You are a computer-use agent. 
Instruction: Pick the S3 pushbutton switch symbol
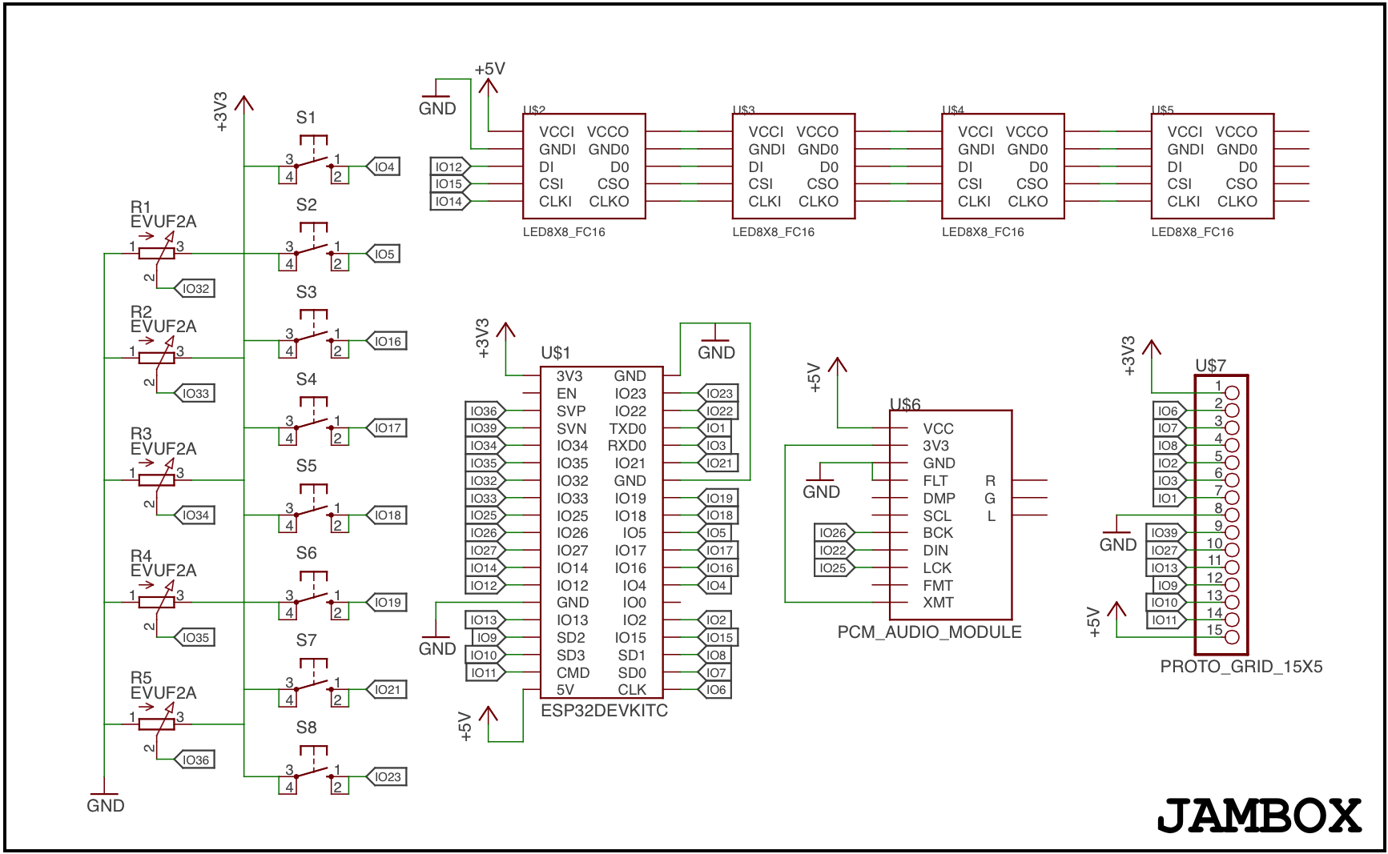tap(313, 335)
